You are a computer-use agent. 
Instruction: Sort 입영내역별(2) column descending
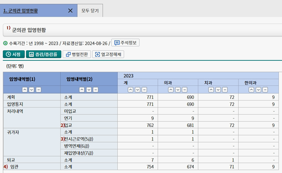[x=89, y=90]
